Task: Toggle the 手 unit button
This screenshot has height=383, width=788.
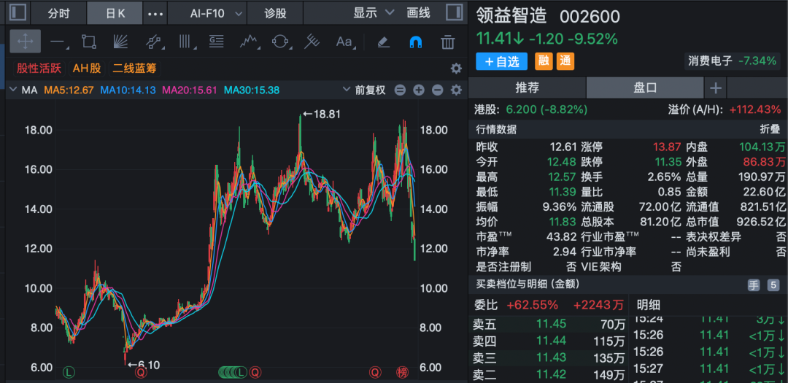Action: pyautogui.click(x=754, y=285)
